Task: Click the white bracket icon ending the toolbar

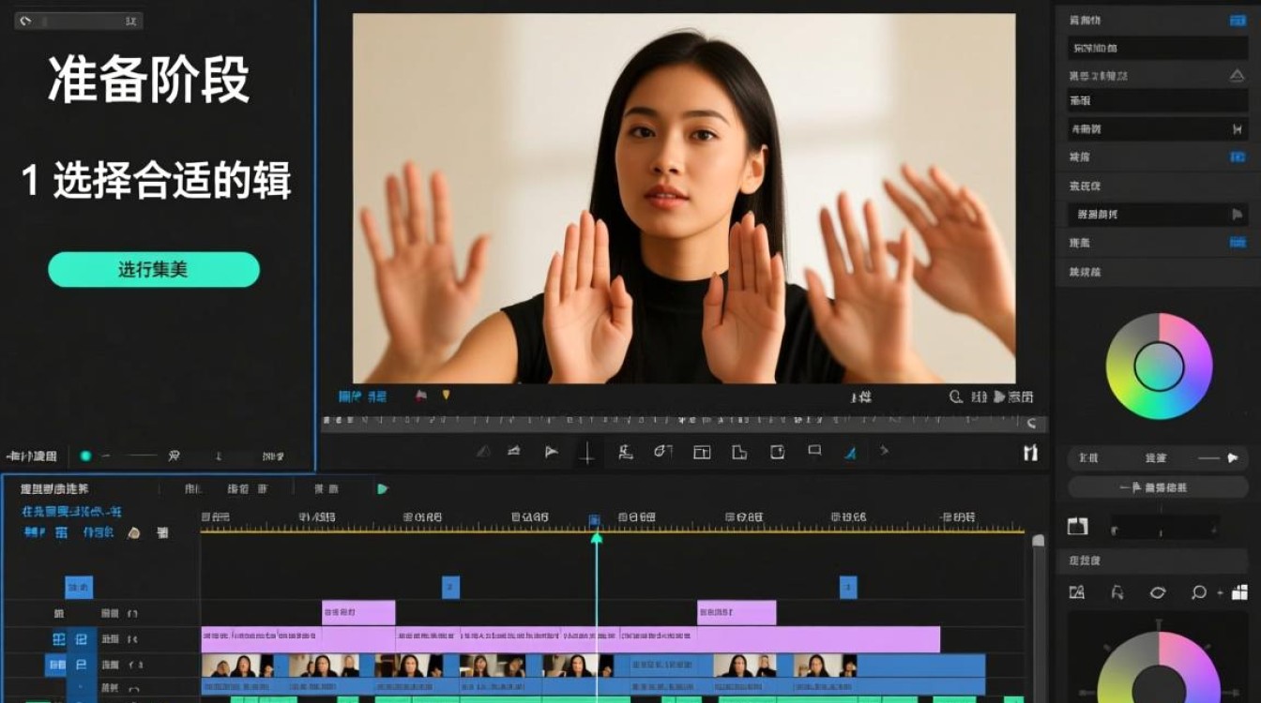Action: point(1030,453)
